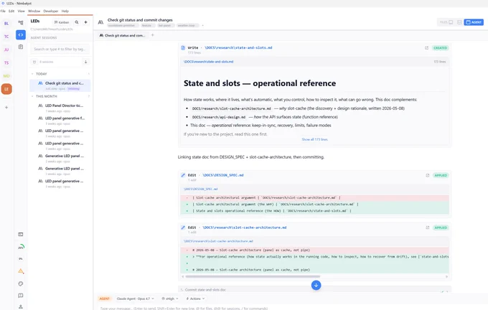Open the feedback chat bubble icon
This screenshot has height=310, width=488.
click(x=21, y=296)
